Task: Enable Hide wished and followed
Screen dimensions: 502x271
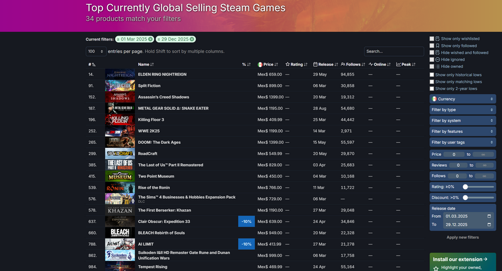Action: [x=432, y=53]
